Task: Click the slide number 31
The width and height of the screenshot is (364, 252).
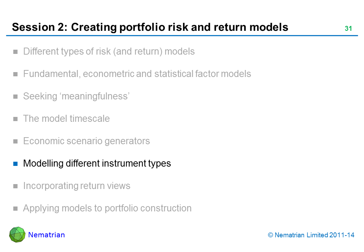Action: (348, 29)
